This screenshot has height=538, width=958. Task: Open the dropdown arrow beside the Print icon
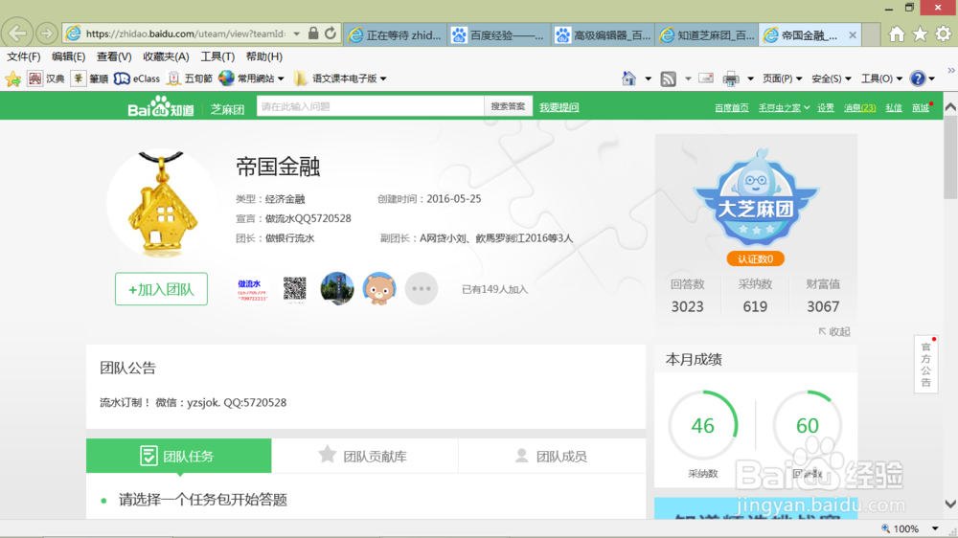pyautogui.click(x=750, y=78)
